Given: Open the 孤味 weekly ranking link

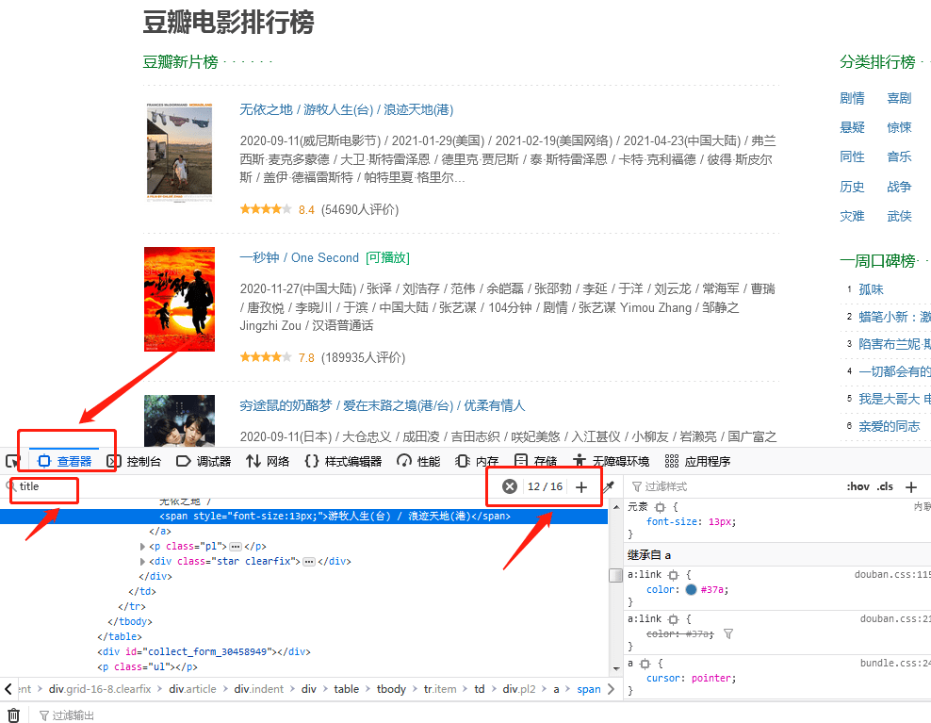Looking at the screenshot, I should pyautogui.click(x=871, y=289).
